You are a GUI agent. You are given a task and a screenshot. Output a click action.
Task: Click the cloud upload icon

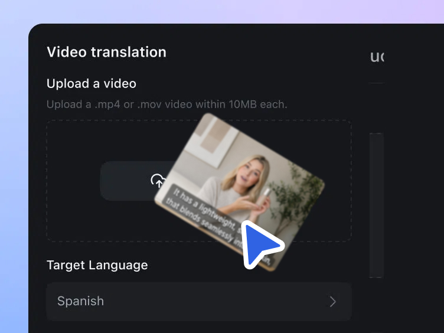[158, 181]
